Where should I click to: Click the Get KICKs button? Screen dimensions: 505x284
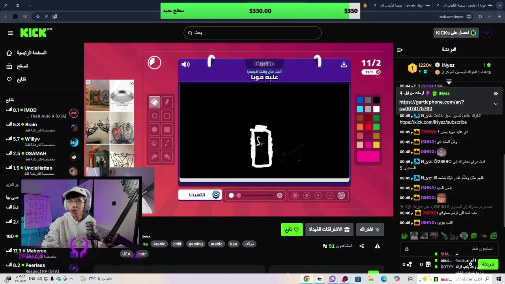456,33
